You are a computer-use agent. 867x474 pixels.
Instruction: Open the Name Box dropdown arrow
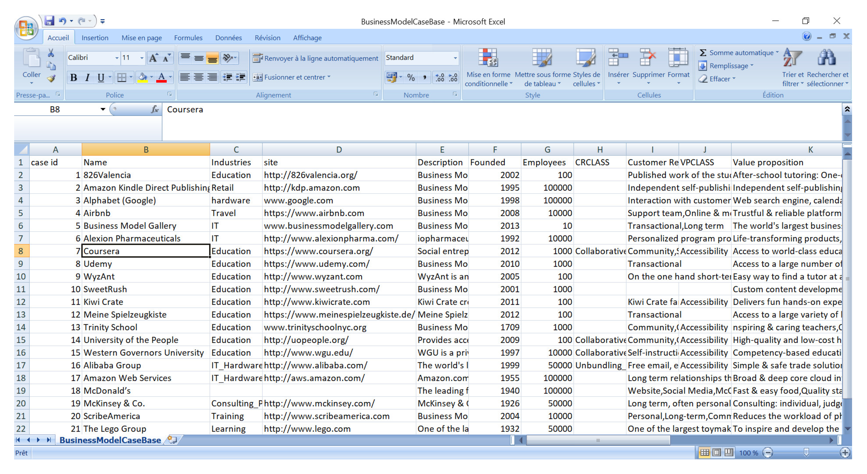[103, 109]
